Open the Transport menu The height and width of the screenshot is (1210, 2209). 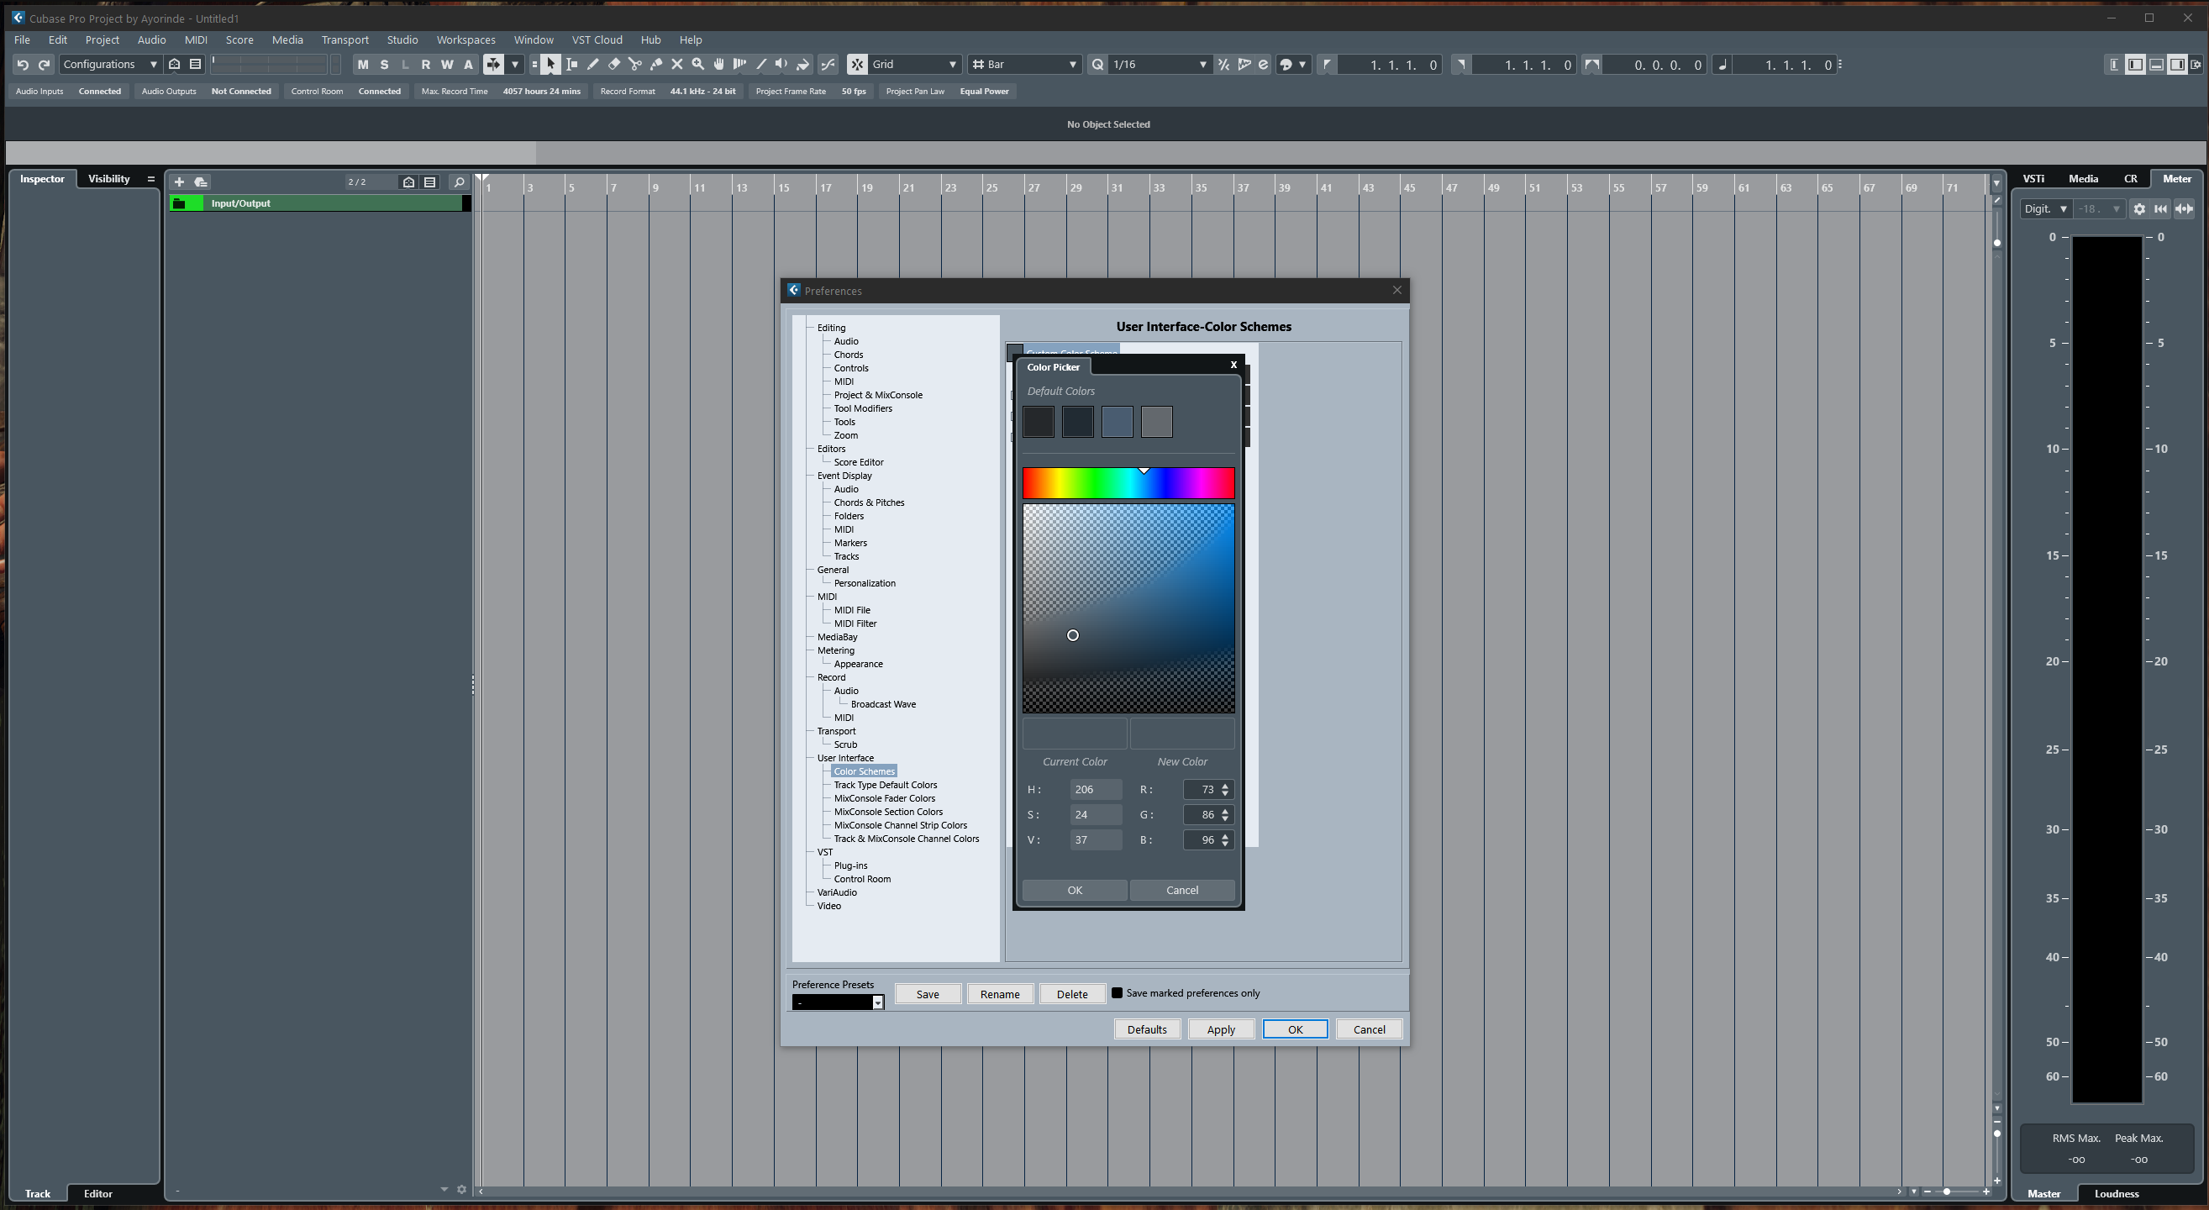click(x=344, y=39)
